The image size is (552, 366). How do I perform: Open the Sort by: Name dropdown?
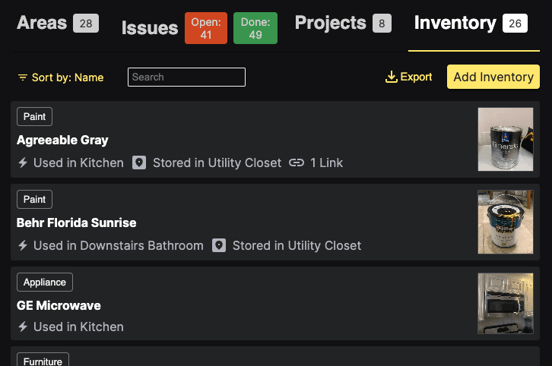[x=61, y=77]
